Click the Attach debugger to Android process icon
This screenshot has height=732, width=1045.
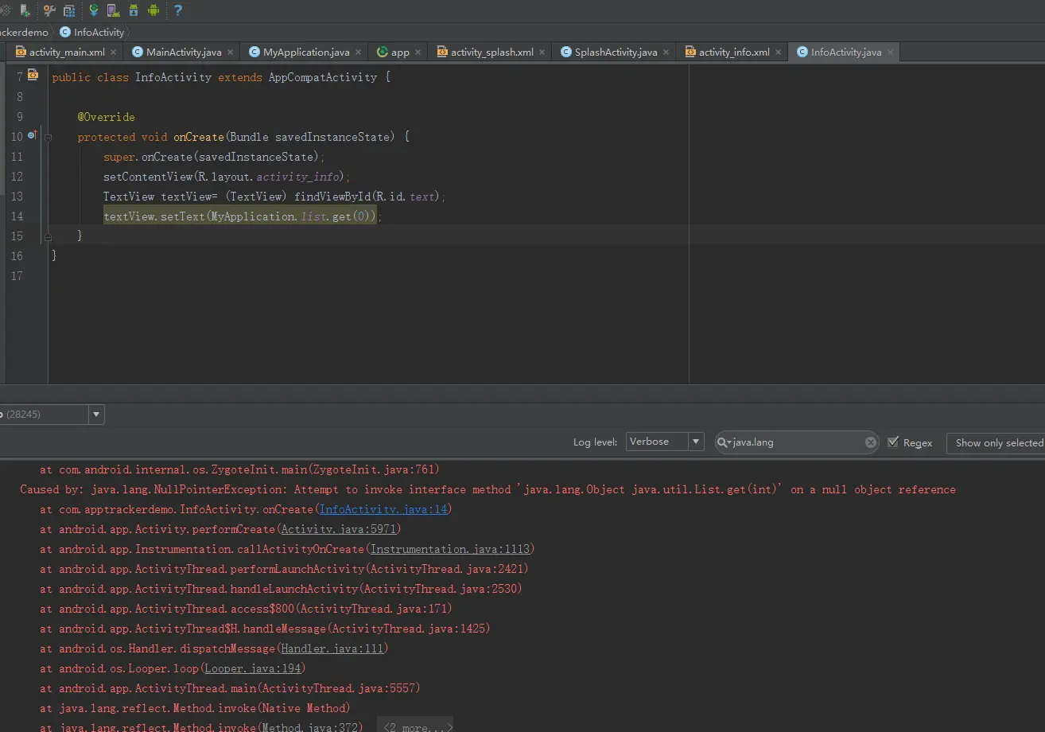(25, 10)
